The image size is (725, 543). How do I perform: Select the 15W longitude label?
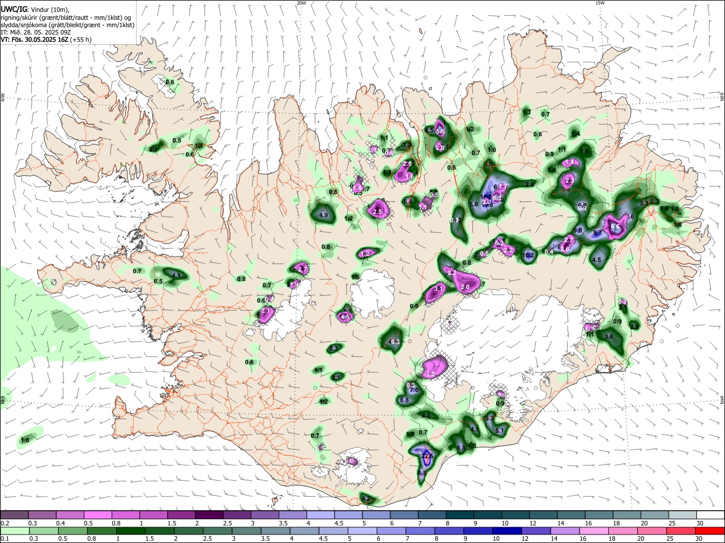click(600, 3)
